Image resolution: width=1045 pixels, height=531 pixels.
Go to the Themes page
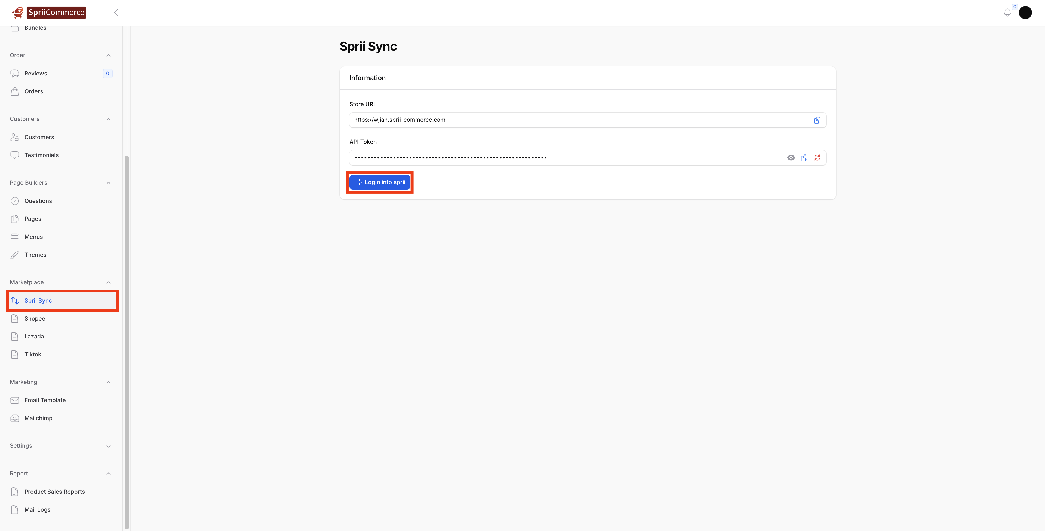pyautogui.click(x=35, y=255)
